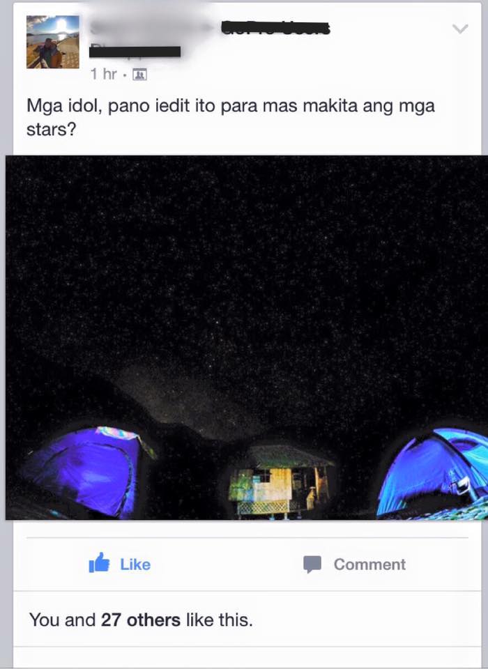Click the redacted line under poster name
Viewport: 488px width, 669px height.
click(x=135, y=52)
